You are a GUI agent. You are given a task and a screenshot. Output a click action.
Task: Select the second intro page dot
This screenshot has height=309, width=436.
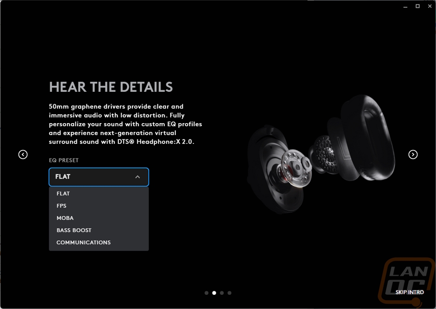tap(214, 293)
